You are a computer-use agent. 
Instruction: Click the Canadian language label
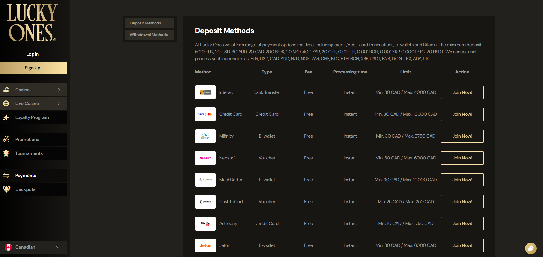pos(25,247)
